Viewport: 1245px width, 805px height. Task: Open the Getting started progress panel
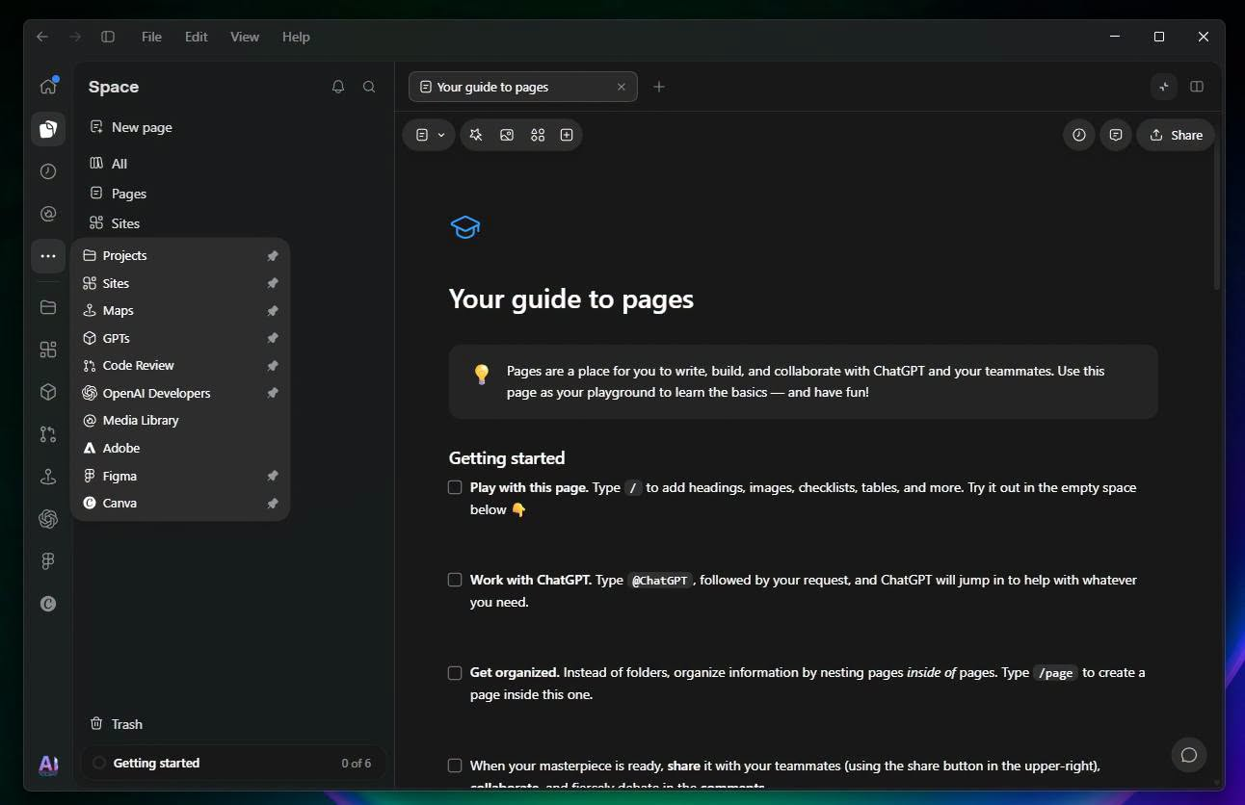tap(233, 763)
